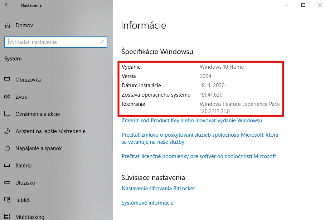Viewport: 325px width, 220px height.
Task: Click the back arrow icon in Nastavenia
Action: [x=7, y=5]
